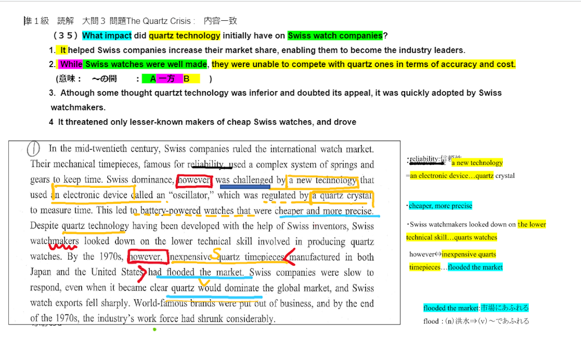581x346 pixels.
Task: Select the yellow-highlighted "quartz technology" in question 35
Action: tap(184, 35)
